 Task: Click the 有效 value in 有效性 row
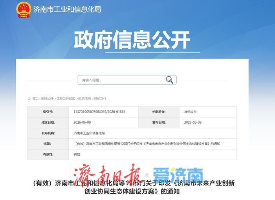[x=77, y=154]
